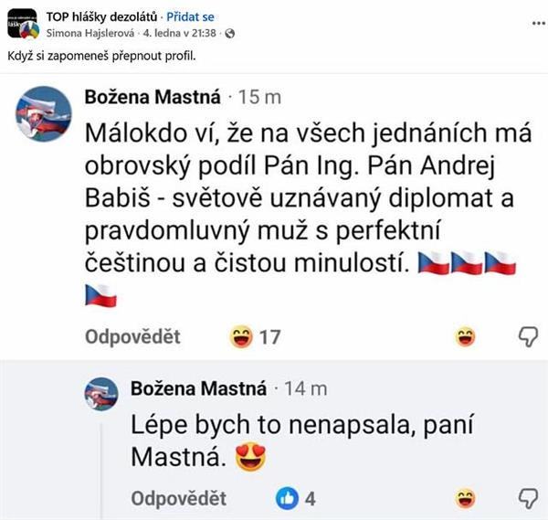Click the thumbs-down icon on the first comment
This screenshot has width=548, height=520.
528,337
